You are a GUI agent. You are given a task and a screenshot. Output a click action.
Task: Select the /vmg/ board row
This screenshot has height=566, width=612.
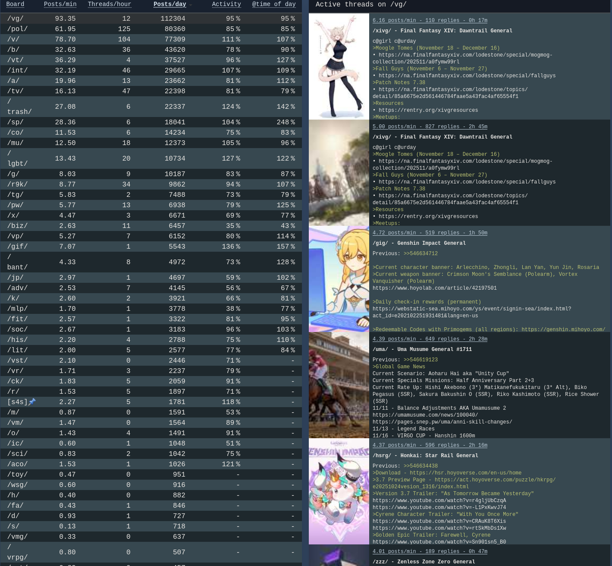point(151,537)
